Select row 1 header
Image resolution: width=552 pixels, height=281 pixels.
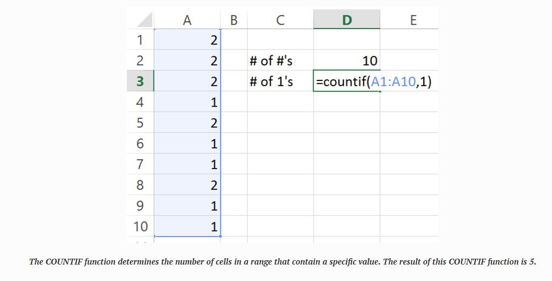140,40
